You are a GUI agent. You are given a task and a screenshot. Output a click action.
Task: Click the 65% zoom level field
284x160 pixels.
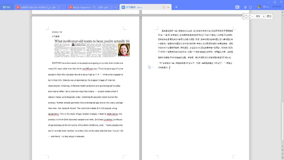coord(258,16)
